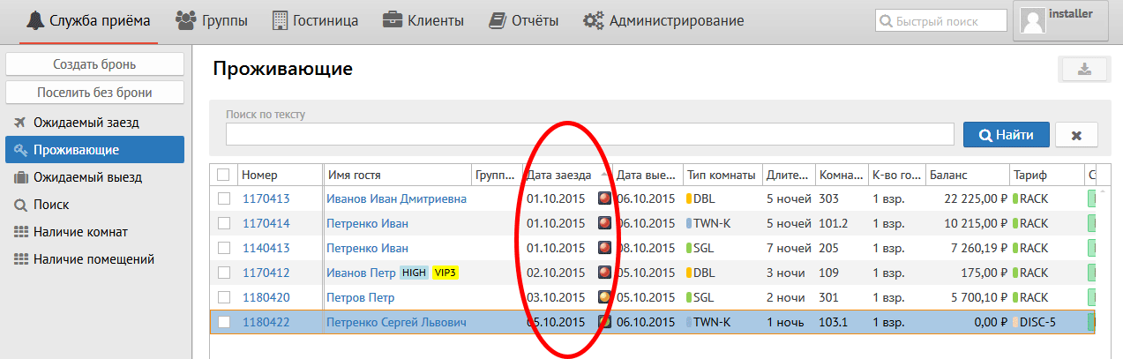Image resolution: width=1123 pixels, height=359 pixels.
Task: Toggle the select-all header checkbox
Action: (x=224, y=175)
